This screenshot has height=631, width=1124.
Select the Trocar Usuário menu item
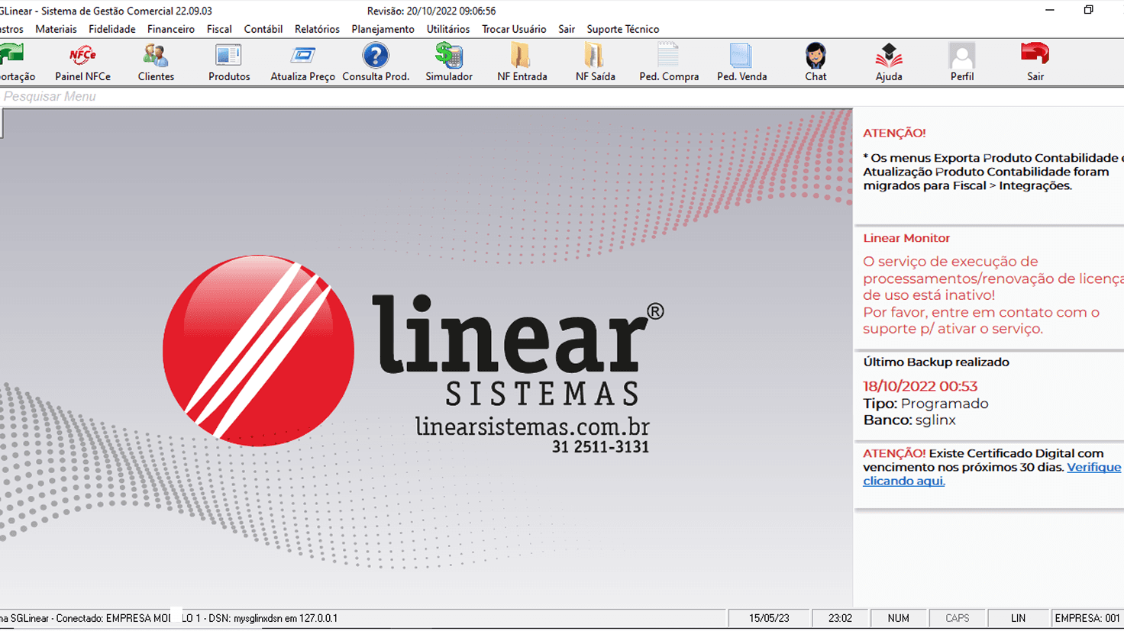pyautogui.click(x=514, y=29)
